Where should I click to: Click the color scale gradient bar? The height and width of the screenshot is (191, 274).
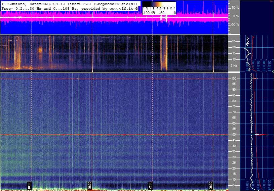pos(159,4)
